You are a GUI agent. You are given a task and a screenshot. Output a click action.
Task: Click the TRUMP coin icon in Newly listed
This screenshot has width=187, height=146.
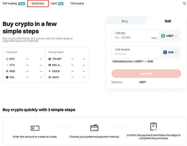click(50, 59)
